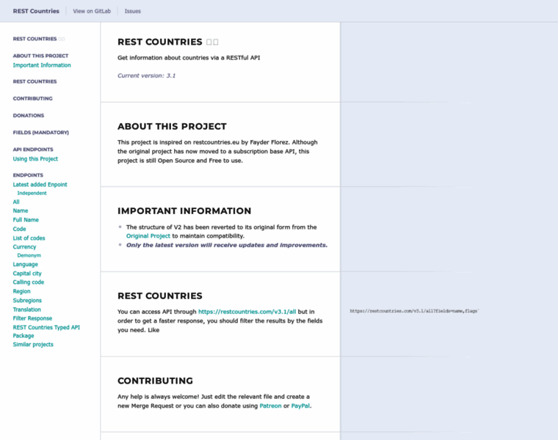Open List of codes sidebar link

tap(29, 238)
